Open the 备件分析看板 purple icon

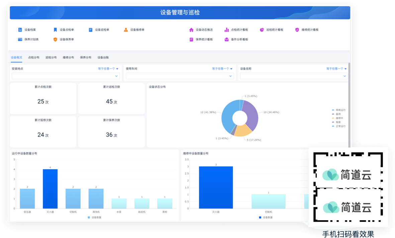point(226,39)
